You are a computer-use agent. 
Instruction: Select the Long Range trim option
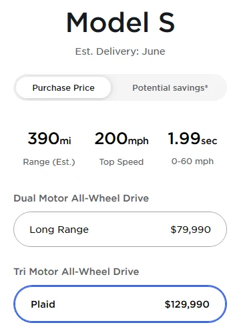click(x=120, y=230)
